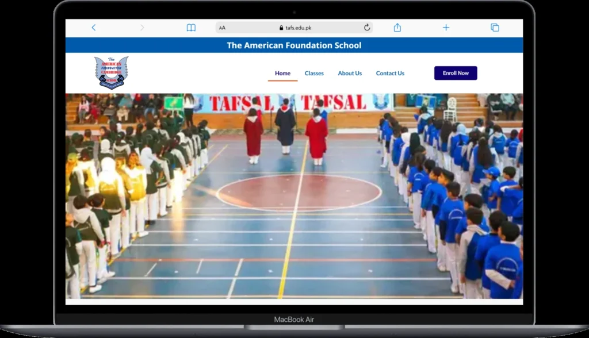Click The American Foundation School banner title
The image size is (589, 338).
pos(294,45)
